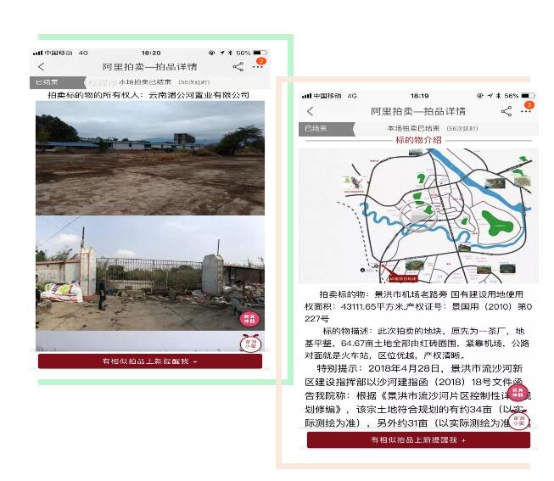Tap share icon in right phone header
The width and height of the screenshot is (554, 481).
pos(506,111)
